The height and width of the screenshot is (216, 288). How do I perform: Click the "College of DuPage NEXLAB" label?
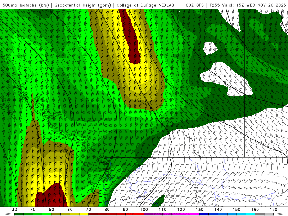(x=145, y=5)
